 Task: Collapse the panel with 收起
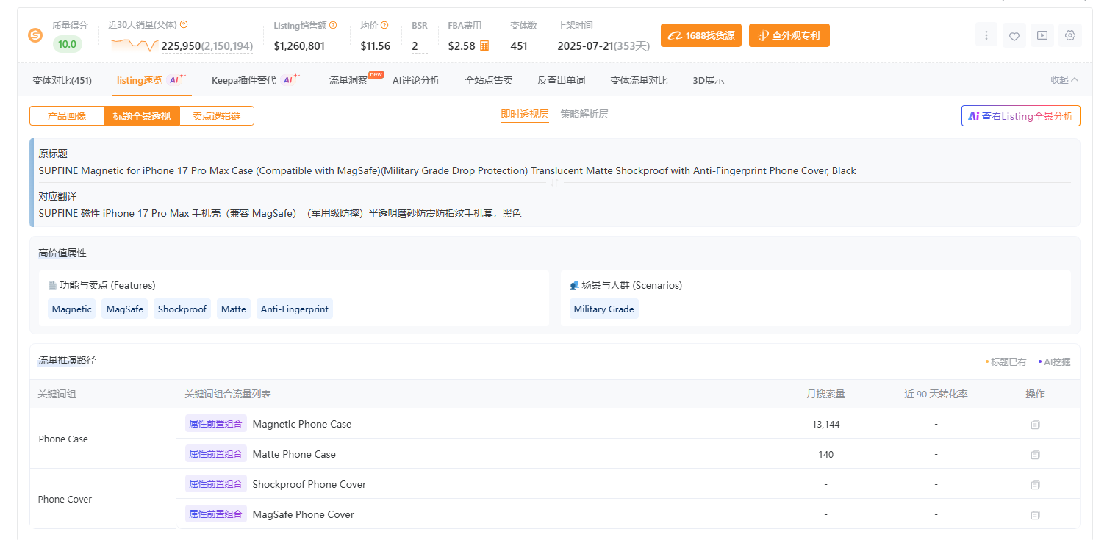point(1064,80)
